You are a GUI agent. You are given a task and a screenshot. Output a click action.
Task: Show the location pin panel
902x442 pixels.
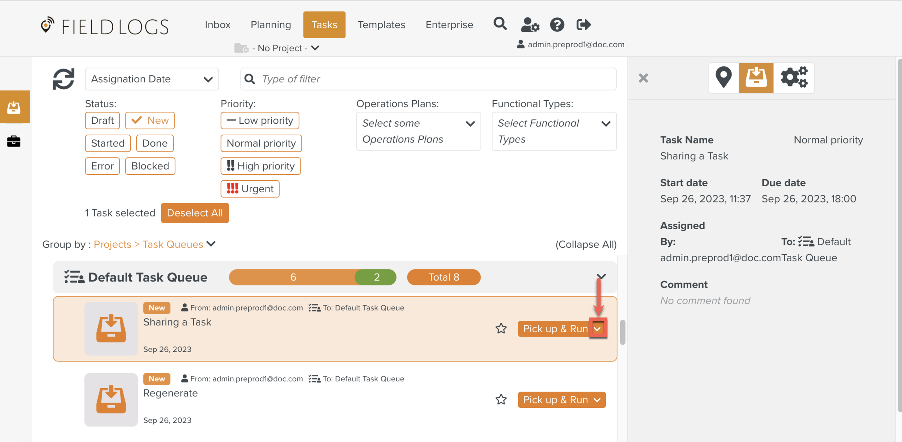click(x=723, y=78)
